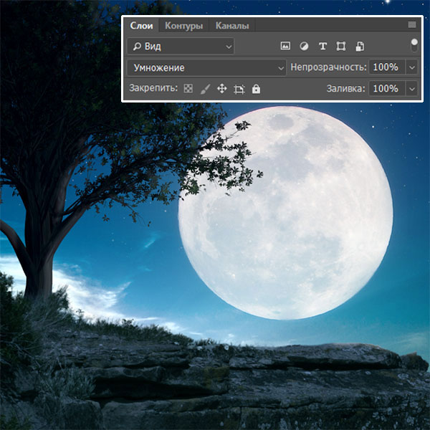The height and width of the screenshot is (430, 430).
Task: Open the Контуры tab
Action: click(x=183, y=26)
